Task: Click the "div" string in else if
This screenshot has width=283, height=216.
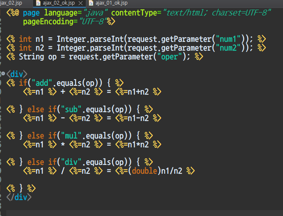Action: tap(71, 162)
